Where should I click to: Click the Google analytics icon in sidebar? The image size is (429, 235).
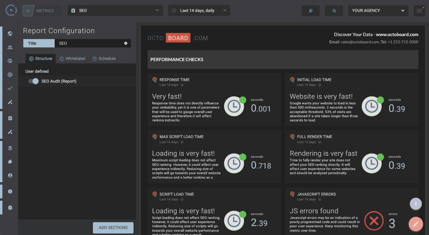pyautogui.click(x=10, y=61)
